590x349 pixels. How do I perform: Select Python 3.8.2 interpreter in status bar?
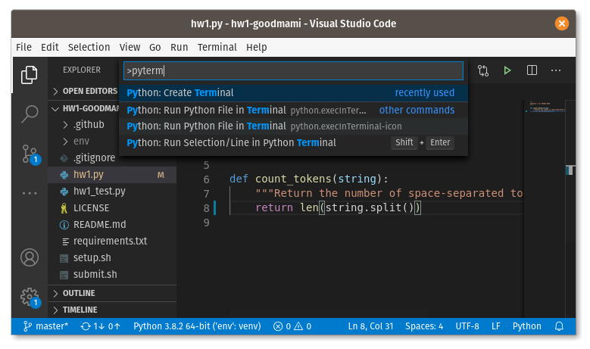[197, 326]
